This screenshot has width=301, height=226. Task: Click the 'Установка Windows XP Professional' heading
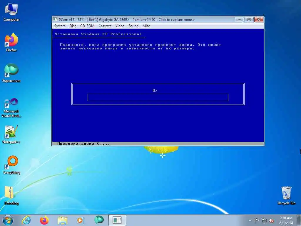(98, 34)
